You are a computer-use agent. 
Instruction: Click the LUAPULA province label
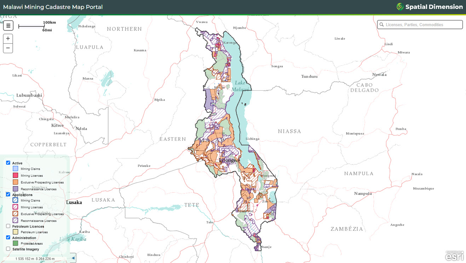pyautogui.click(x=90, y=47)
